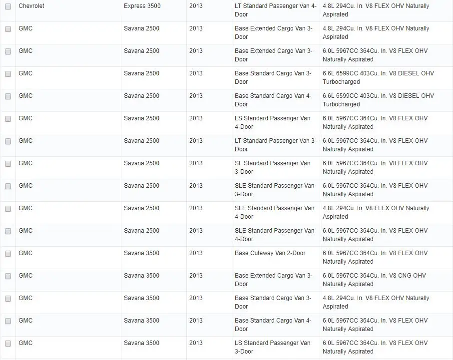The height and width of the screenshot is (360, 453).
Task: Select checkbox of Savana 2500 Standard Cargo 3-Door diesel row
Action: pos(8,74)
